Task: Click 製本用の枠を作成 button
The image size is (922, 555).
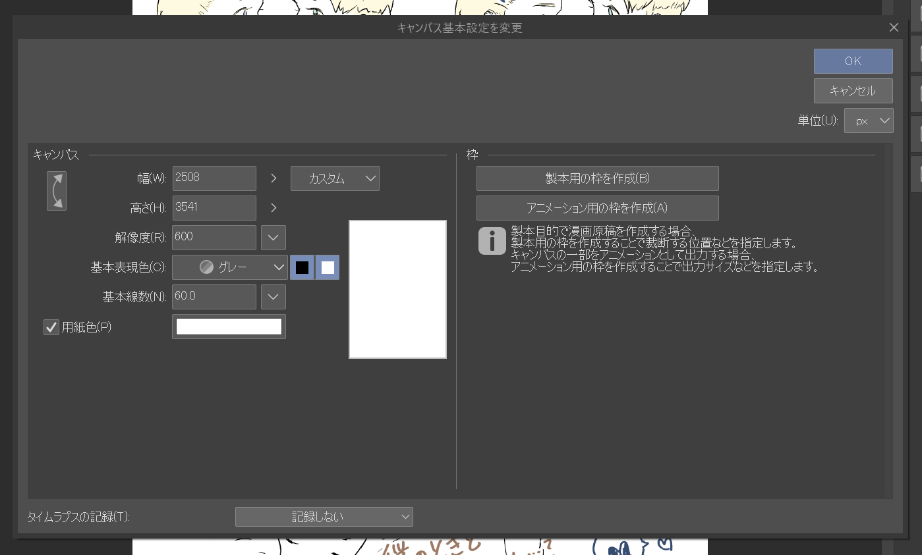Action: click(597, 178)
